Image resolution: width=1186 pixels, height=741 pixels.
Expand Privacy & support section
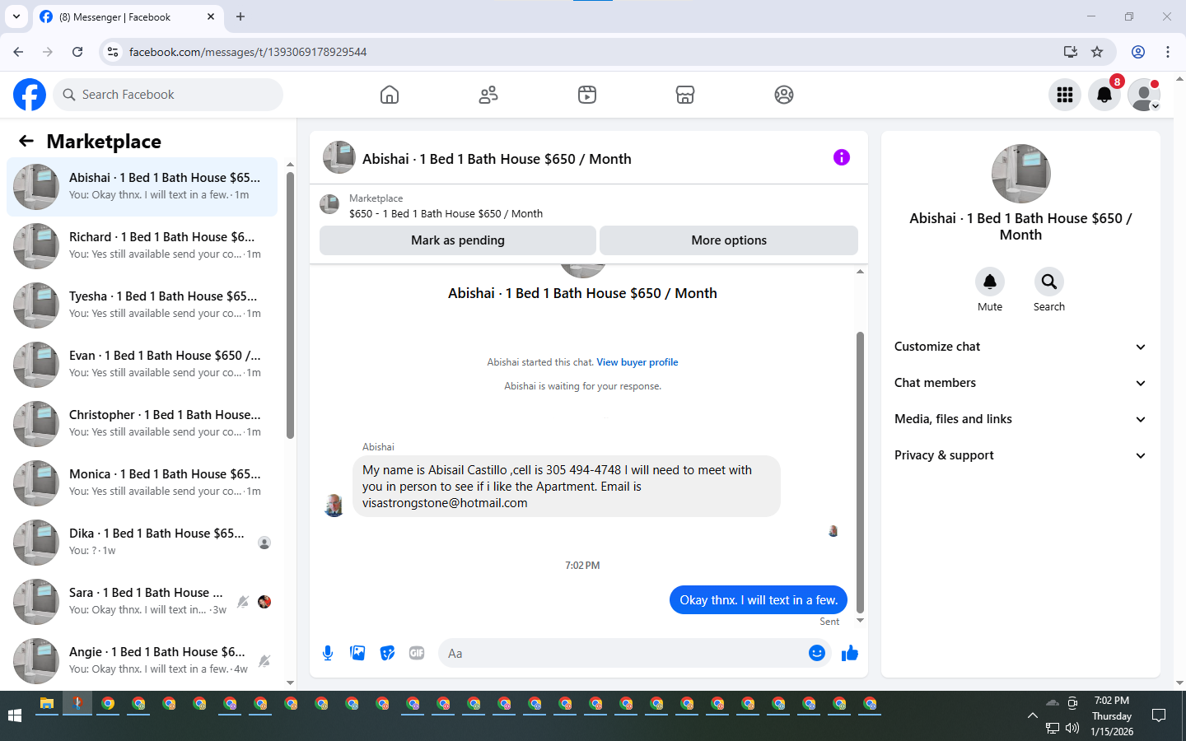(x=1020, y=455)
